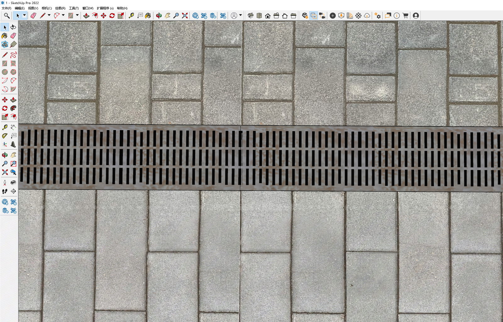Screen dimensions: 503x322
Task: Open the user account dropdown arrow
Action: 240,15
